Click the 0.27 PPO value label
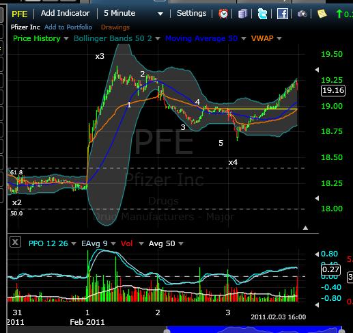Viewport: 353px width, 333px height. (x=330, y=270)
